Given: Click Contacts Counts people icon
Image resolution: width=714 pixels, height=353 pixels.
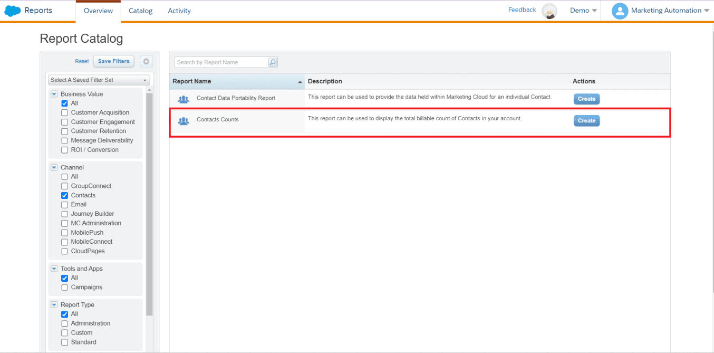Looking at the screenshot, I should (184, 121).
